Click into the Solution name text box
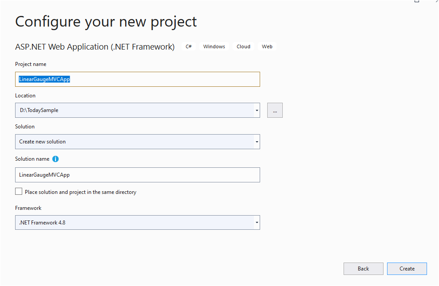This screenshot has width=439, height=286. point(138,175)
